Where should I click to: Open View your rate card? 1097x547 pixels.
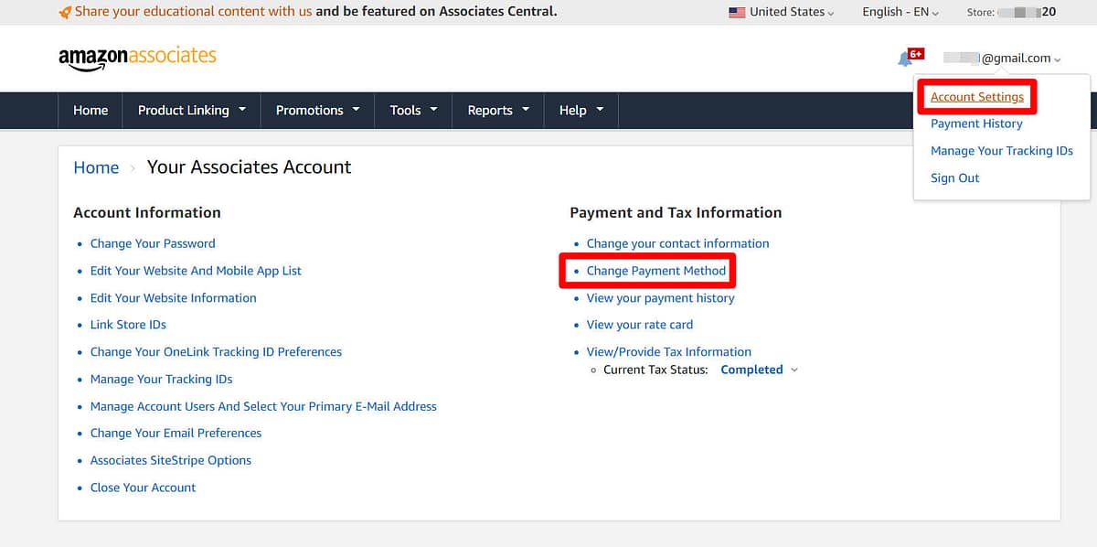[x=639, y=324]
